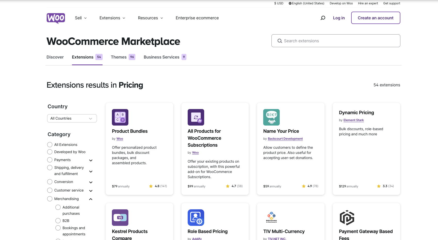Click Payment Gateway Based Fees icon

[x=347, y=218]
